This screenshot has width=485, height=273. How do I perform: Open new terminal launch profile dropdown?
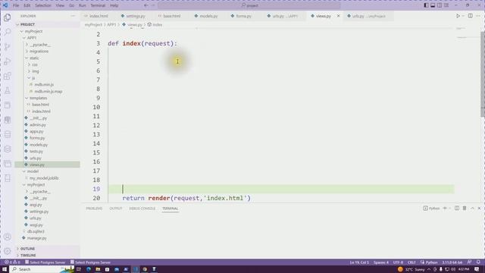click(449, 209)
